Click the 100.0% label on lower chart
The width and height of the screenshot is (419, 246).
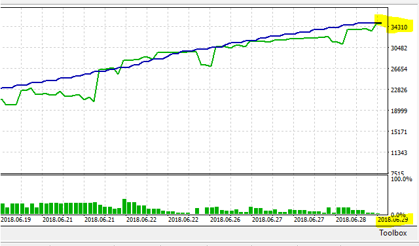401,179
